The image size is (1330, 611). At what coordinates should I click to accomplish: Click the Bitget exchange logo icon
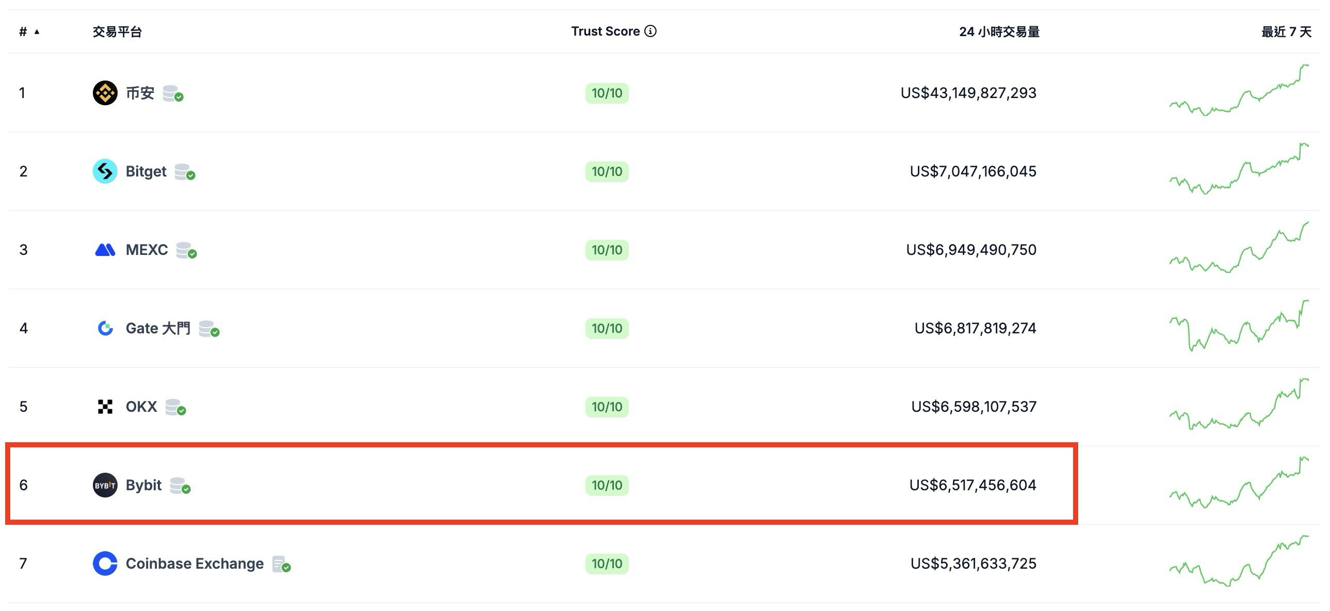pyautogui.click(x=105, y=171)
